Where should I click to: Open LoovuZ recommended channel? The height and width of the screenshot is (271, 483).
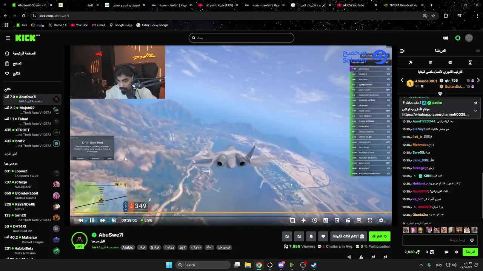point(32,173)
